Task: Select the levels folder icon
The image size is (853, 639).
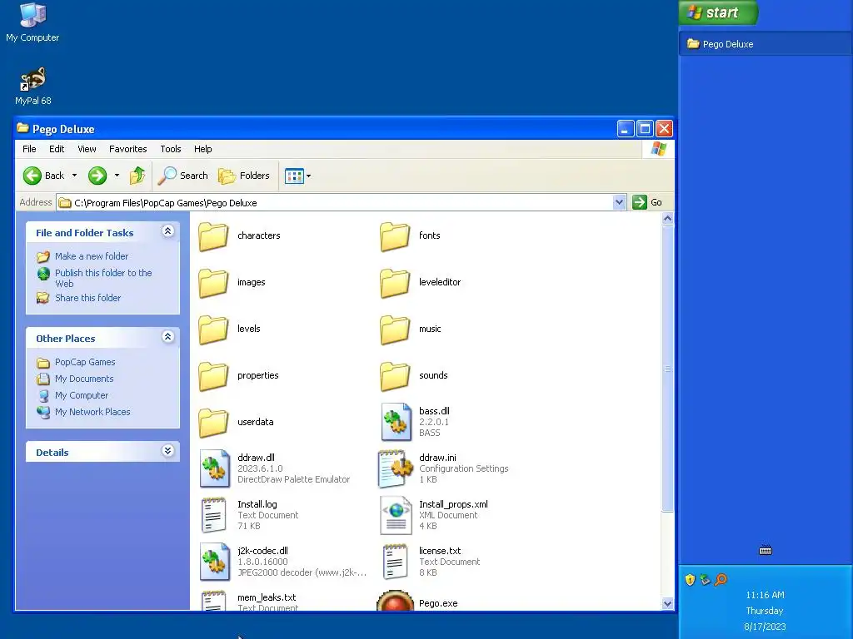Action: pyautogui.click(x=213, y=329)
